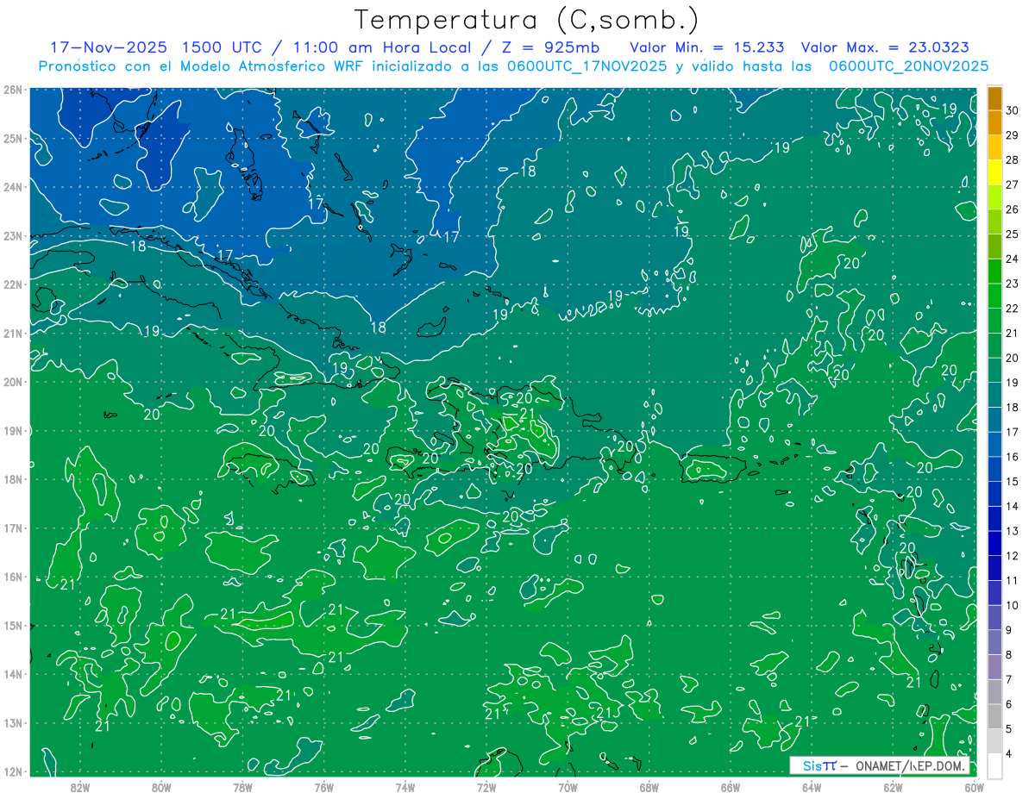
Task: Click the latitude axis label "22N"
Action: point(14,284)
